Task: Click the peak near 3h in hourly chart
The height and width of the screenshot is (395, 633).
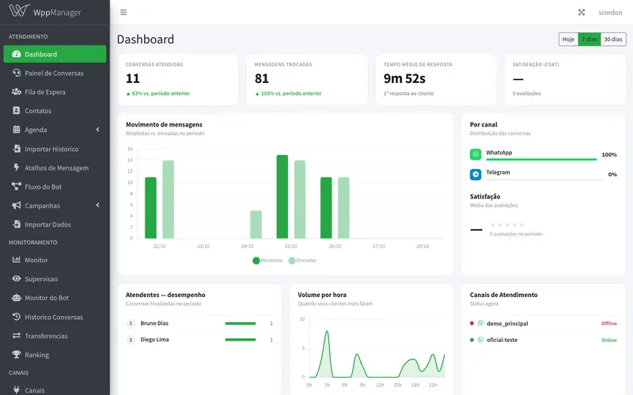Action: pos(327,332)
